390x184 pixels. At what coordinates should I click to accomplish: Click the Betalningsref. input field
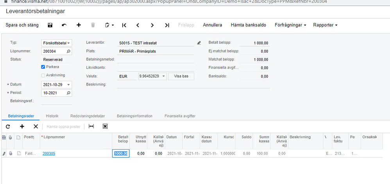56,101
